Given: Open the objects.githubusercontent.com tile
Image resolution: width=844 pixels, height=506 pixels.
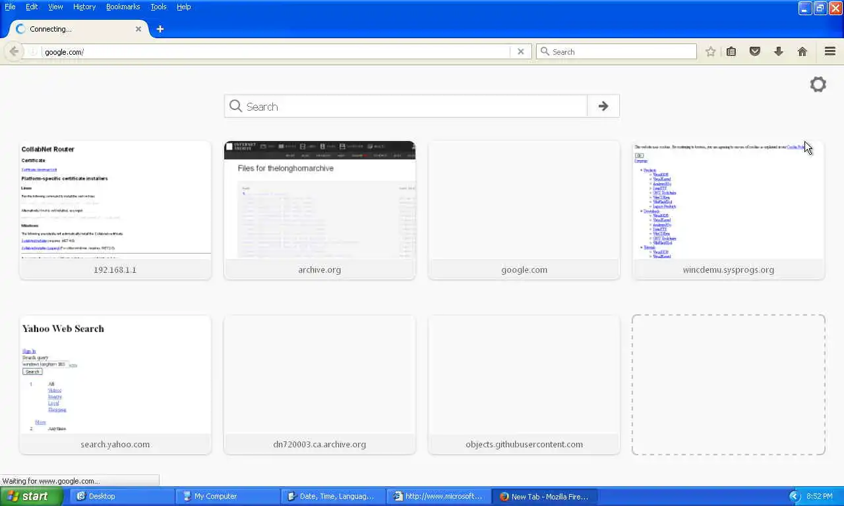Looking at the screenshot, I should (524, 385).
